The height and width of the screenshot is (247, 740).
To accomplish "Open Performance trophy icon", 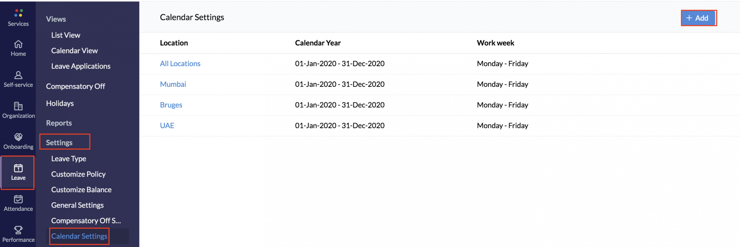I will click(x=18, y=230).
